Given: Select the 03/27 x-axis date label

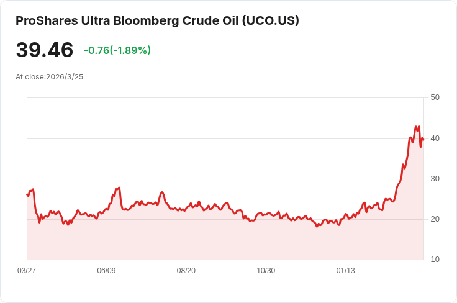Looking at the screenshot, I should 27,271.
